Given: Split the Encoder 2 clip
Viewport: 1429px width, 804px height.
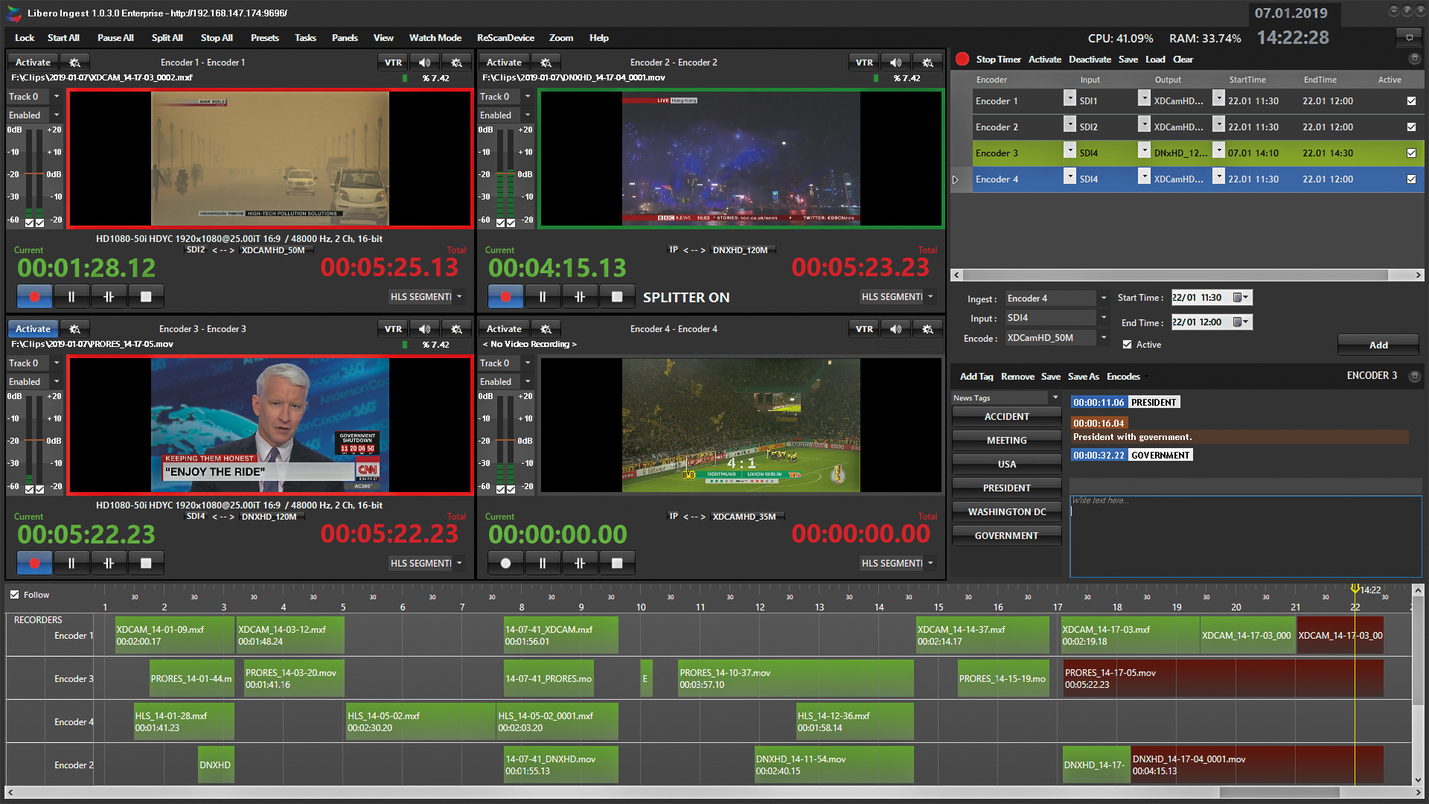Looking at the screenshot, I should [580, 296].
